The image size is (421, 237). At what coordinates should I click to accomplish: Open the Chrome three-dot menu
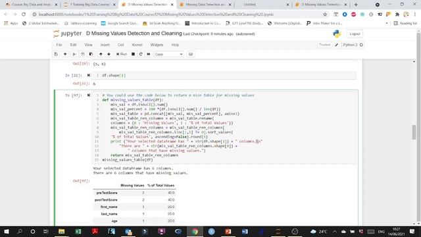415,14
